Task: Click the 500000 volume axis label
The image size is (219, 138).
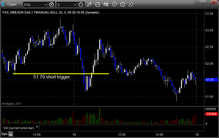Action: 211,109
